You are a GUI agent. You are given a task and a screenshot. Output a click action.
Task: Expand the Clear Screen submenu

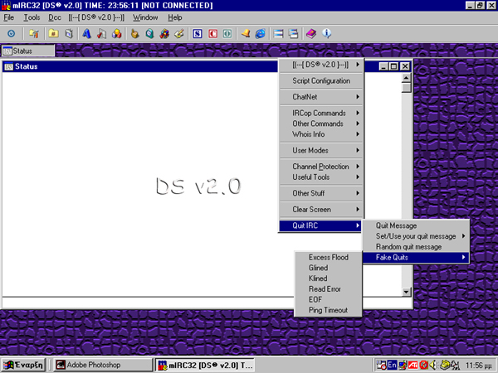pos(321,210)
